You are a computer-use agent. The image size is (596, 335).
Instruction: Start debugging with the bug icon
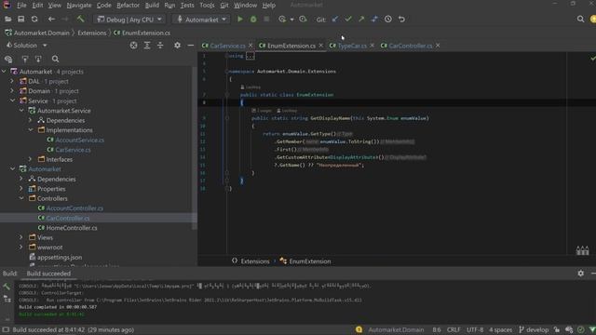[x=253, y=19]
